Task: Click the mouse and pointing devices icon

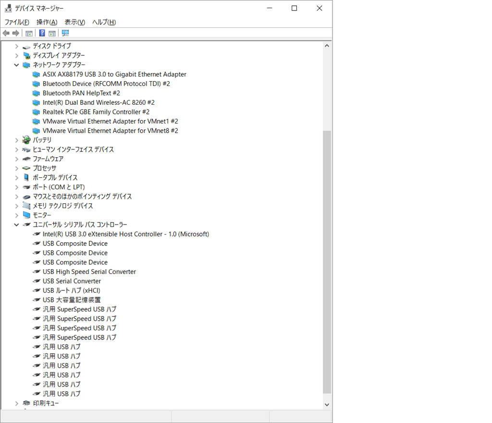Action: pos(27,197)
